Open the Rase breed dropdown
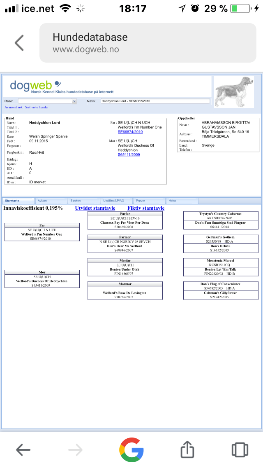 tap(47, 101)
